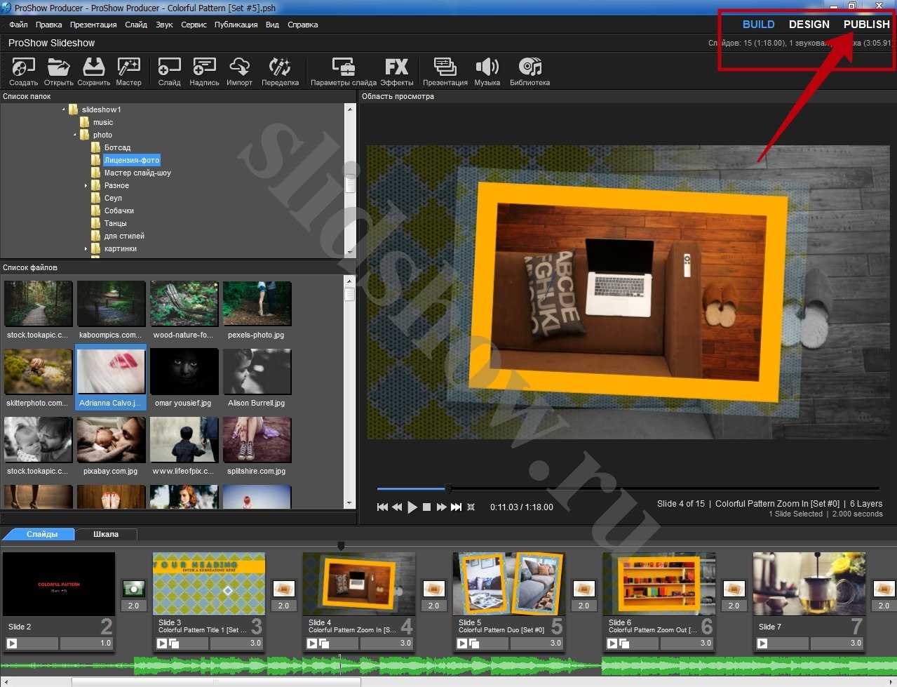Click the Музыка (Music) speaker icon
Image resolution: width=897 pixels, height=687 pixels.
487,68
